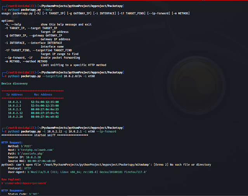The width and height of the screenshot is (248, 196).
Task: Click the skull icon in third prompt
Action: point(16,128)
